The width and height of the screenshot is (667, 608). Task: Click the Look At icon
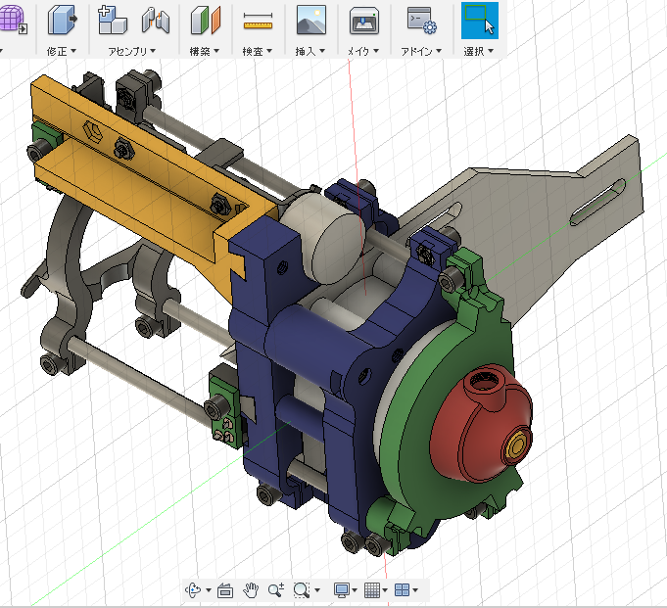225,590
